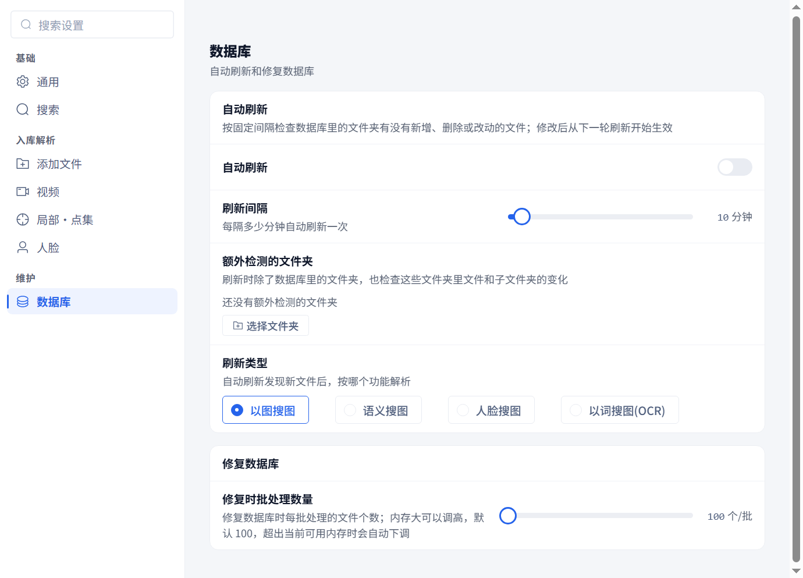Choose the 以词搜图(OCR) radio option

[620, 410]
